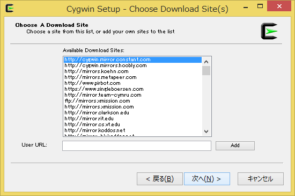Cancel setup with the キャンセル button

coord(260,179)
